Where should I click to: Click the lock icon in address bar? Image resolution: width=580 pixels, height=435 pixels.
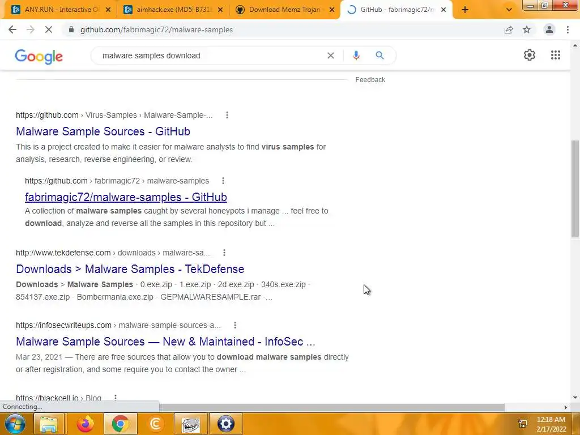pos(71,29)
